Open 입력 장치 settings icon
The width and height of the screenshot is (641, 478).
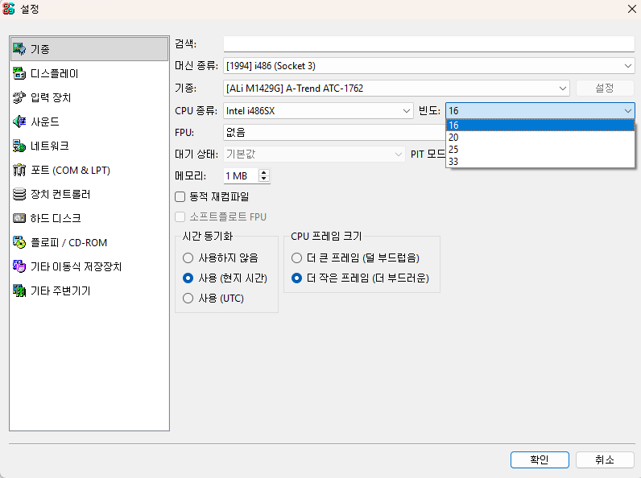(19, 97)
